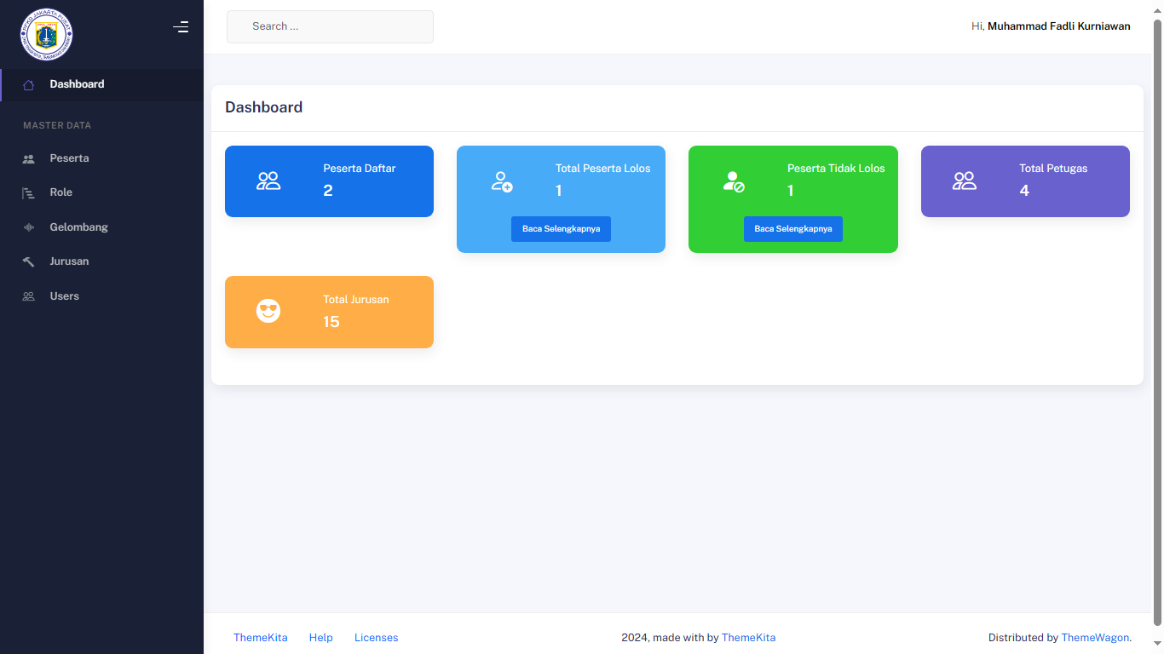The width and height of the screenshot is (1164, 654).
Task: Click the Dashboard home icon
Action: click(28, 85)
